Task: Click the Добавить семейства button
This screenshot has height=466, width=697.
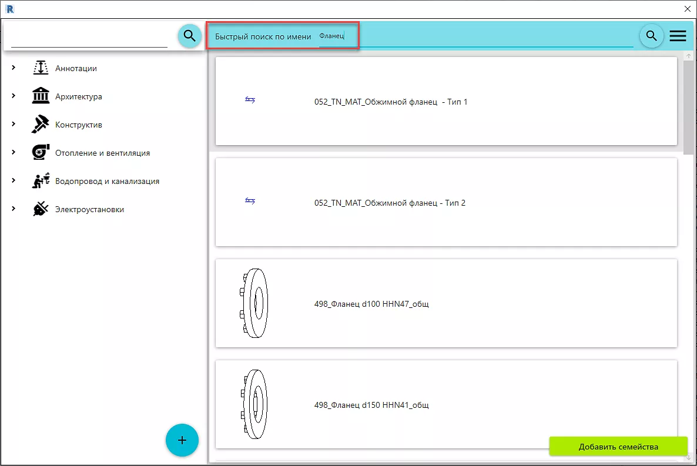Action: coord(618,447)
